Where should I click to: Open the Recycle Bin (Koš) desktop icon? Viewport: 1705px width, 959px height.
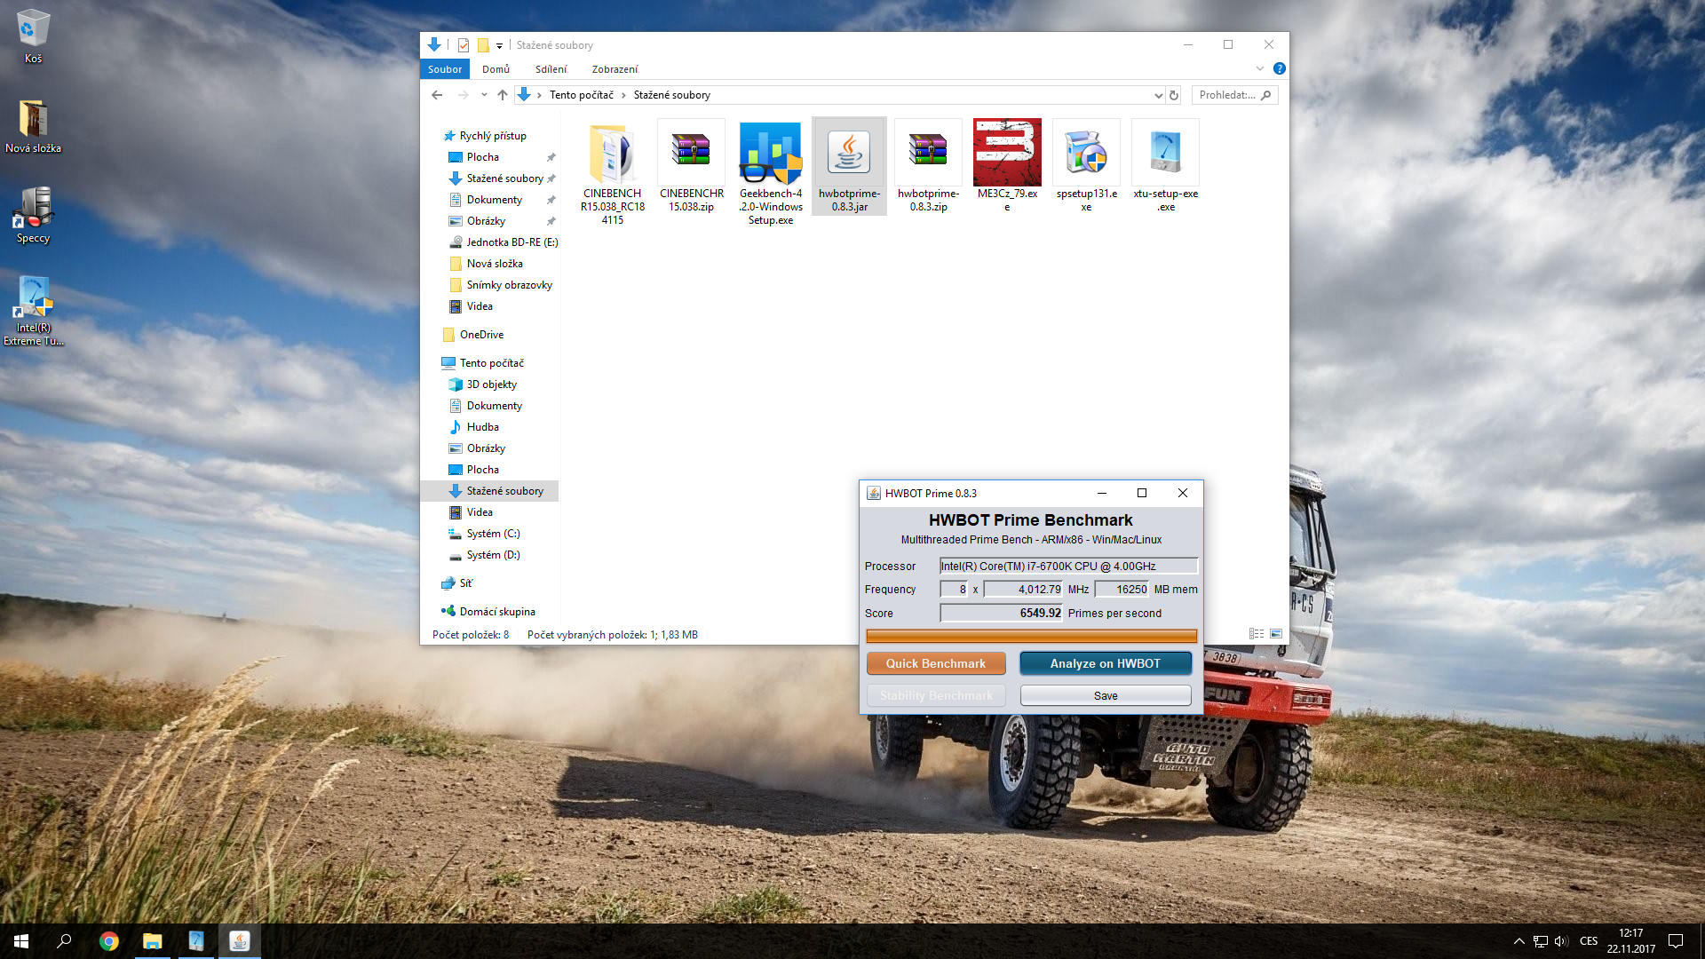33,36
